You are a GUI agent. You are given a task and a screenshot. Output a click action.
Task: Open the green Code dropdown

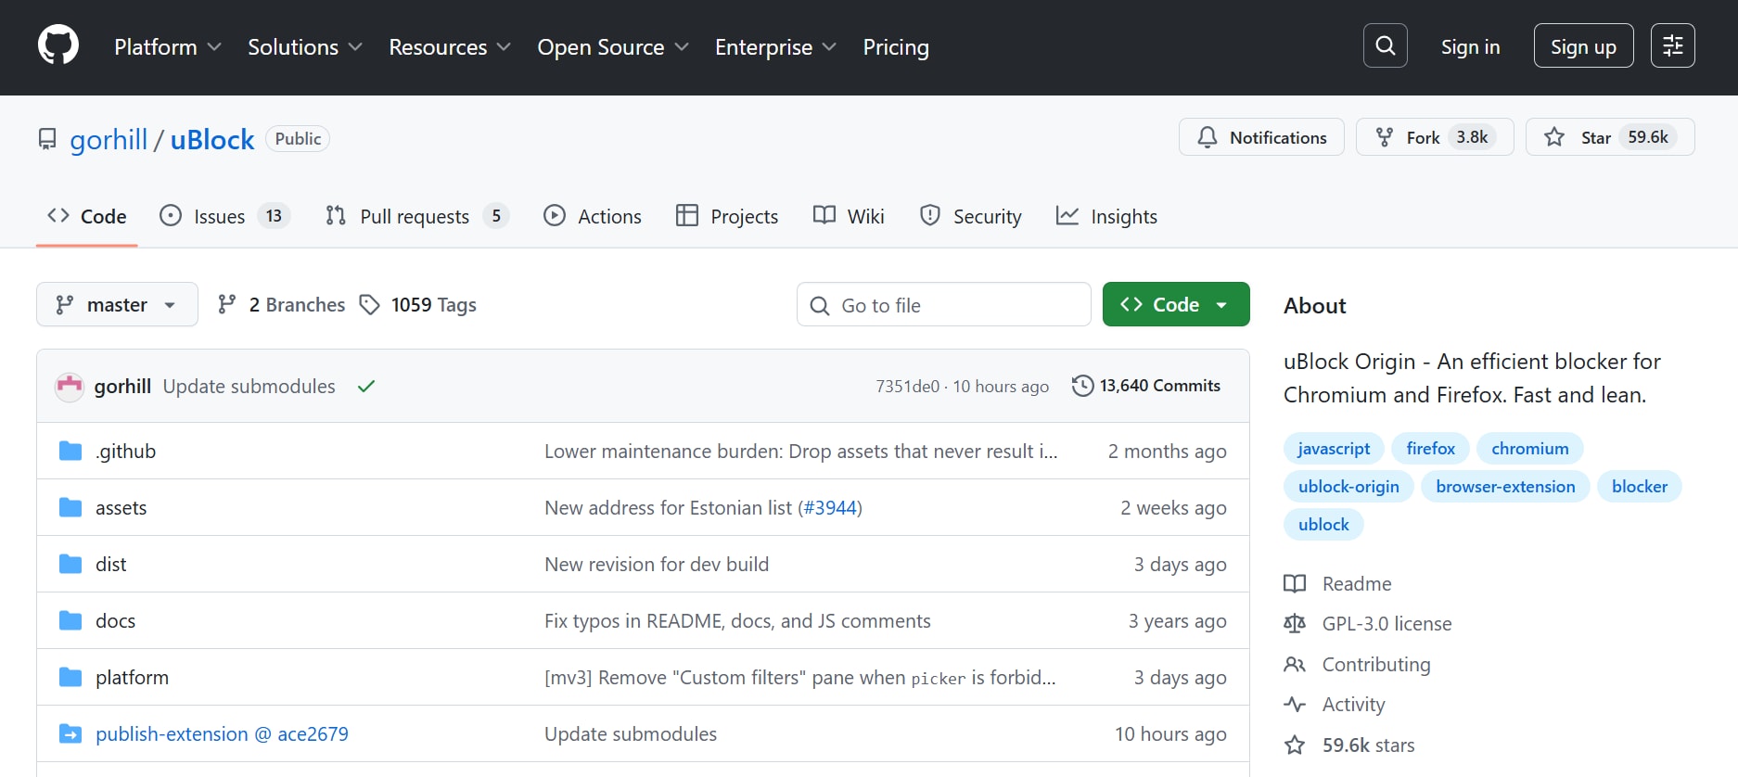click(x=1176, y=304)
